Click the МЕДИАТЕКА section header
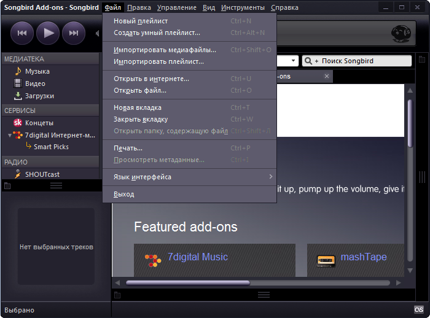Screen dimensions: 430x318 [x=50, y=59]
